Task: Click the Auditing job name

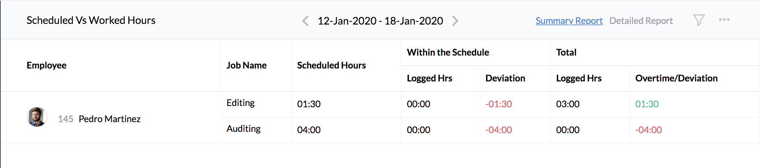Action: (243, 129)
